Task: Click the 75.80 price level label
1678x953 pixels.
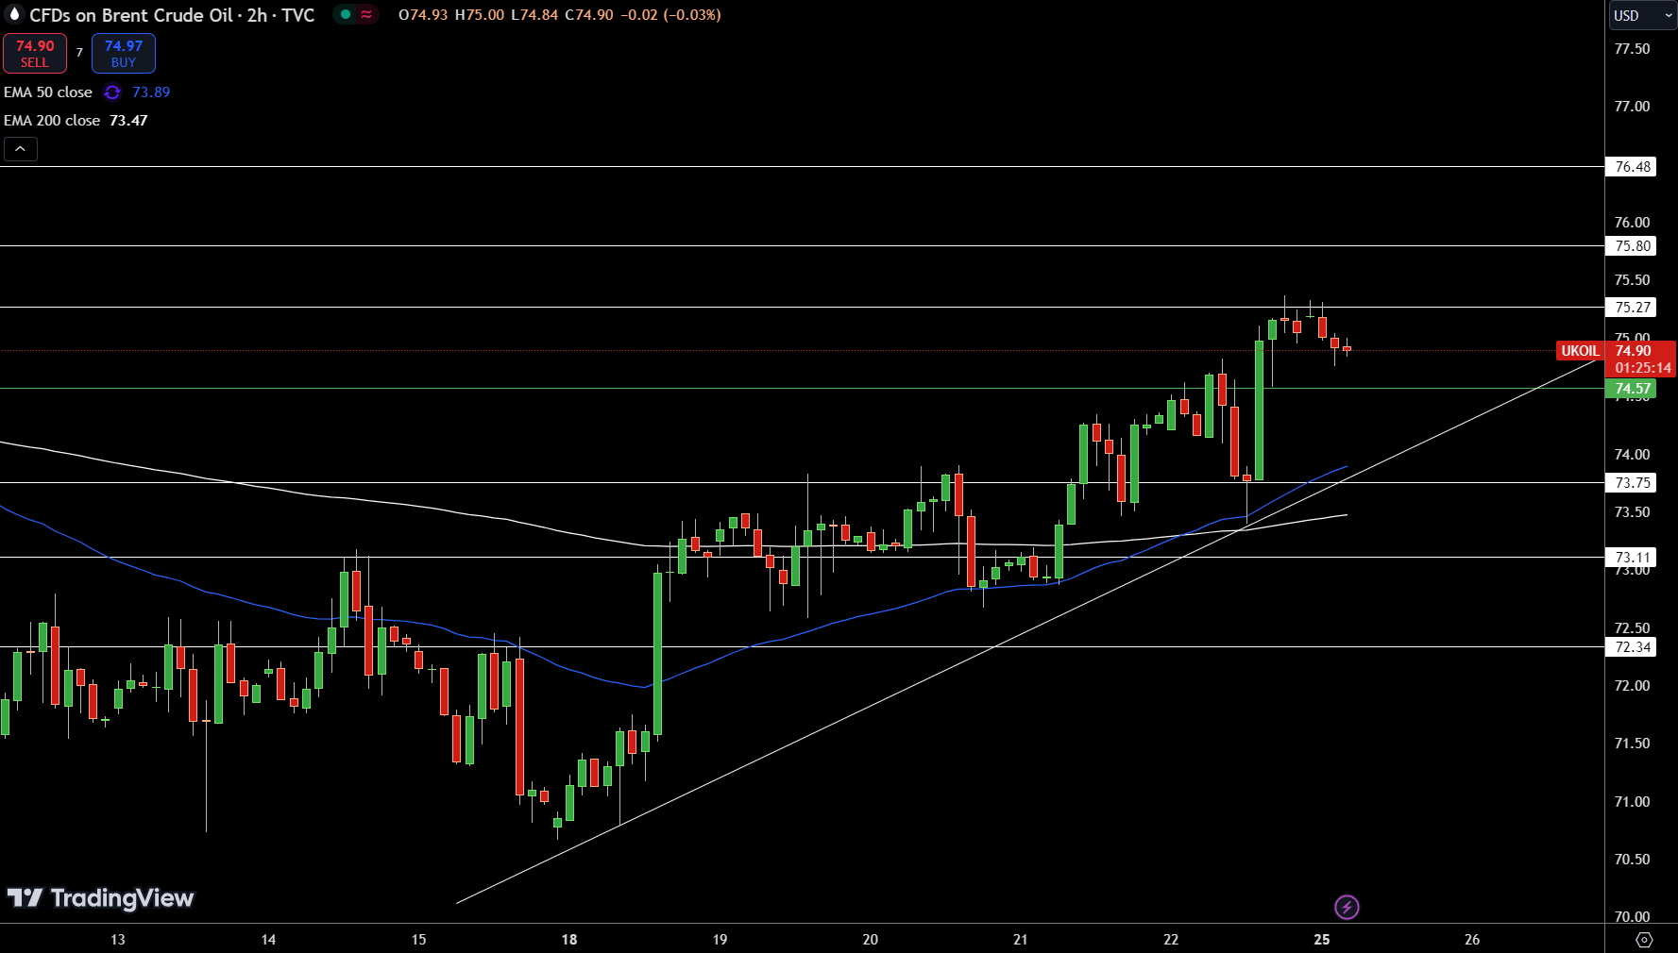Action: [1631, 246]
